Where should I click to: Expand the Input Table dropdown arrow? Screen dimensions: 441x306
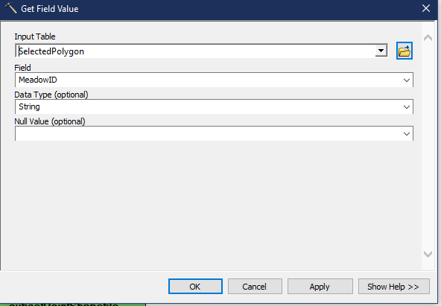tap(381, 51)
